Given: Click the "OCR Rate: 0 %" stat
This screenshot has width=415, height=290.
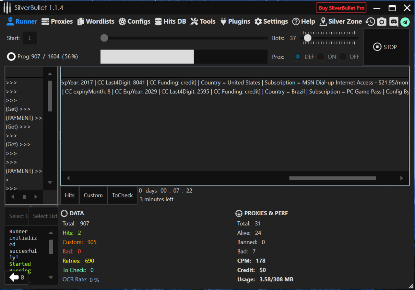Looking at the screenshot, I should coord(81,279).
